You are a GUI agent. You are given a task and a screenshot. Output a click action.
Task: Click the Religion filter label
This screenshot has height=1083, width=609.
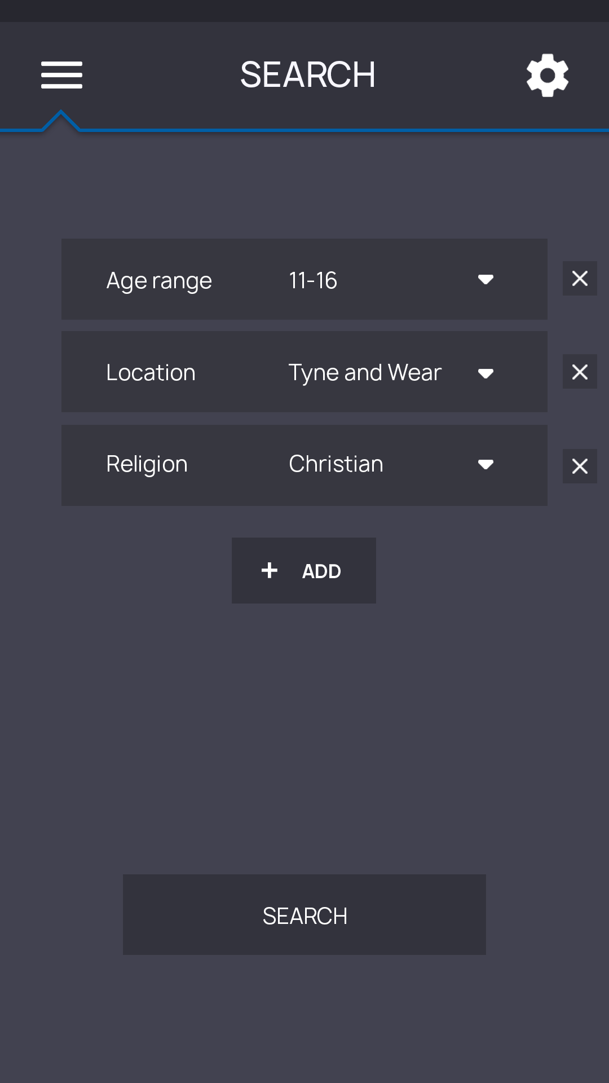click(147, 464)
